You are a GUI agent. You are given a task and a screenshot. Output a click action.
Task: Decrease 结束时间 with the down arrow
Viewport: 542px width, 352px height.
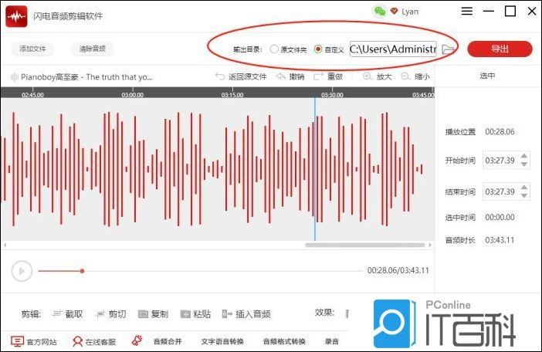524,195
